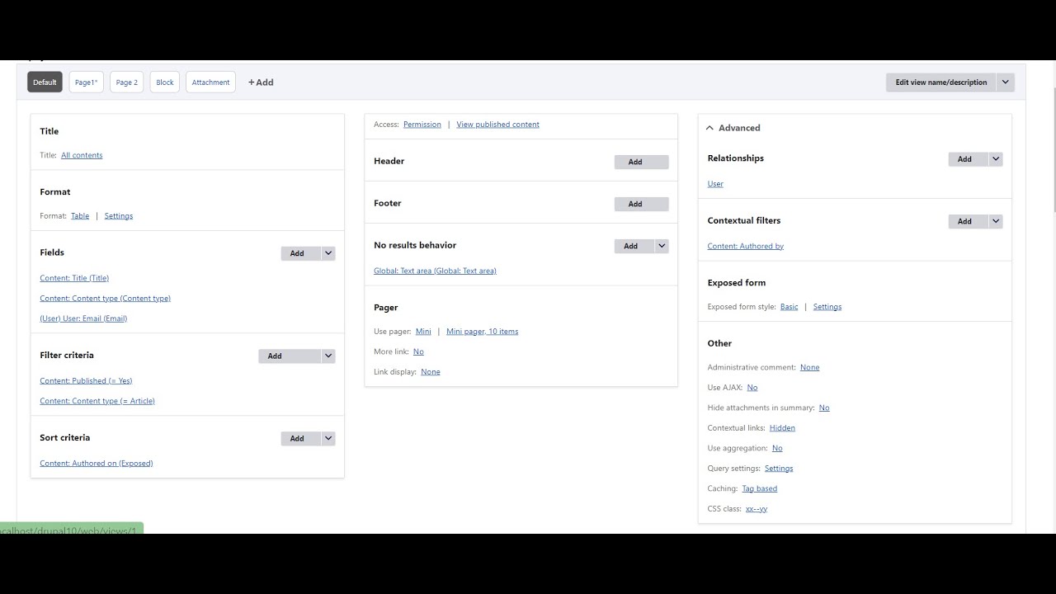Viewport: 1056px width, 594px height.
Task: Collapse the Advanced section
Action: pyautogui.click(x=733, y=128)
